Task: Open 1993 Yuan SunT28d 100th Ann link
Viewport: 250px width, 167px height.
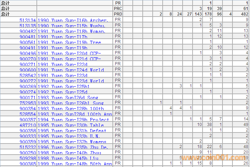Action: tap(75, 114)
